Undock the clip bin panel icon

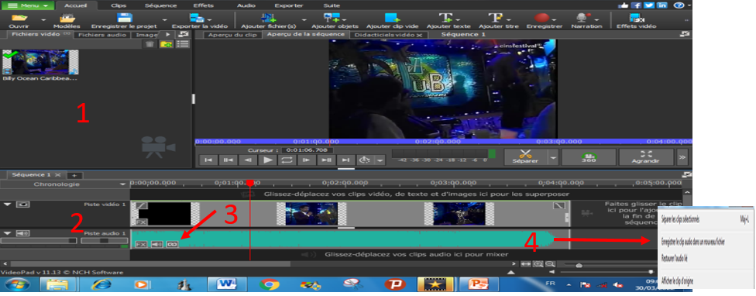(x=184, y=35)
